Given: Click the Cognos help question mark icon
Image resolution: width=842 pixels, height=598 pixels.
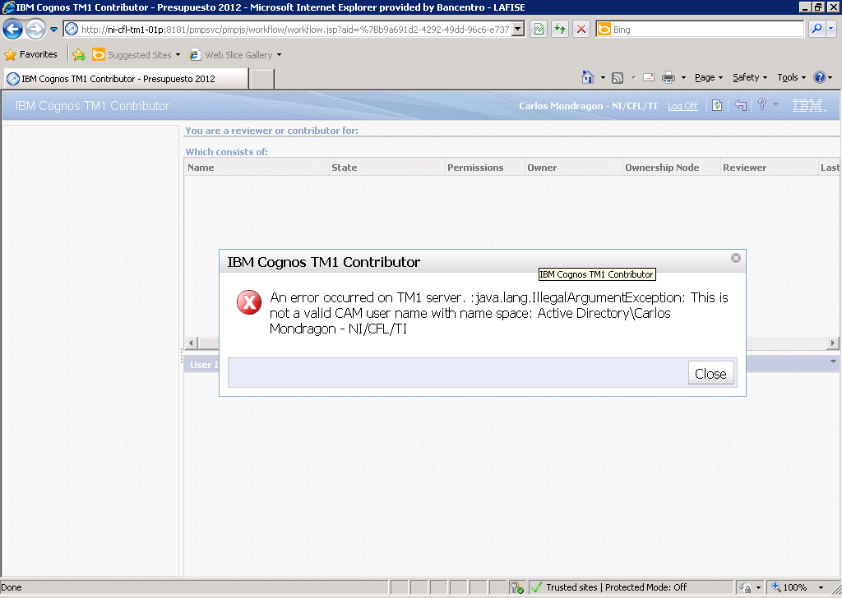Looking at the screenshot, I should pyautogui.click(x=762, y=104).
